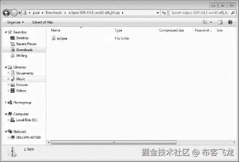Viewport: 239px width, 162px height.
Task: Select the eclipse folder icon
Action: point(54,38)
